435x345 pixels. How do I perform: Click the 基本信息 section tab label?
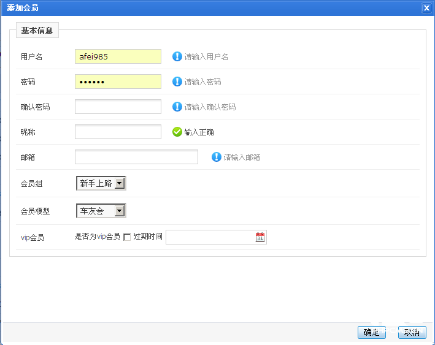click(37, 31)
